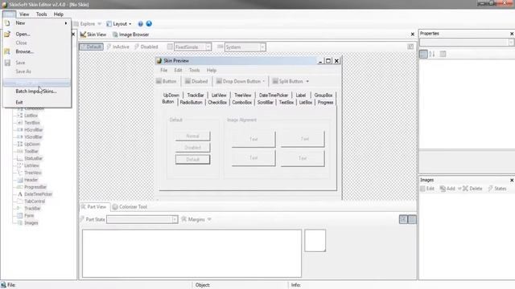Screen dimensions: 515x289
Task: Click the Default button in Skin Preview
Action: coord(193,160)
